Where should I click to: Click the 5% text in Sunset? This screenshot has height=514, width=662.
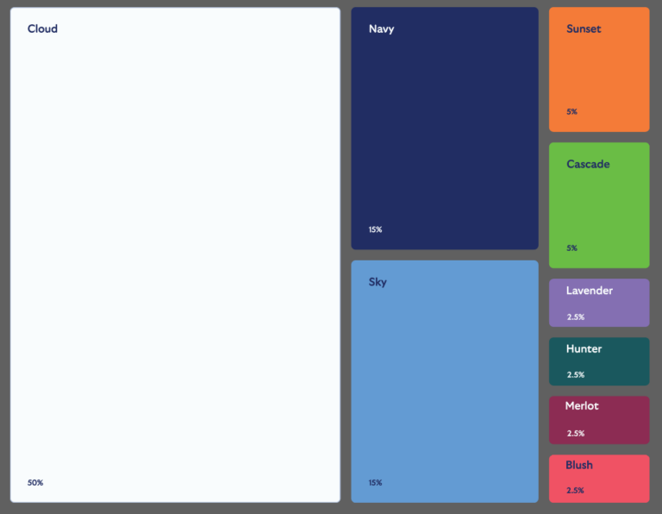coord(571,112)
